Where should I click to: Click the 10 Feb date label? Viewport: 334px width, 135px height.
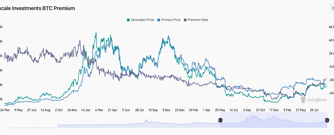pos(193,110)
